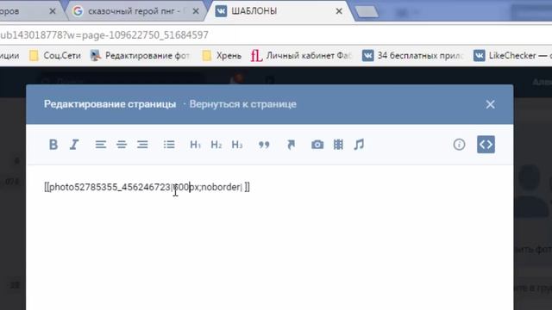
Task: Go back via Вернуться к странице link
Action: (x=243, y=104)
